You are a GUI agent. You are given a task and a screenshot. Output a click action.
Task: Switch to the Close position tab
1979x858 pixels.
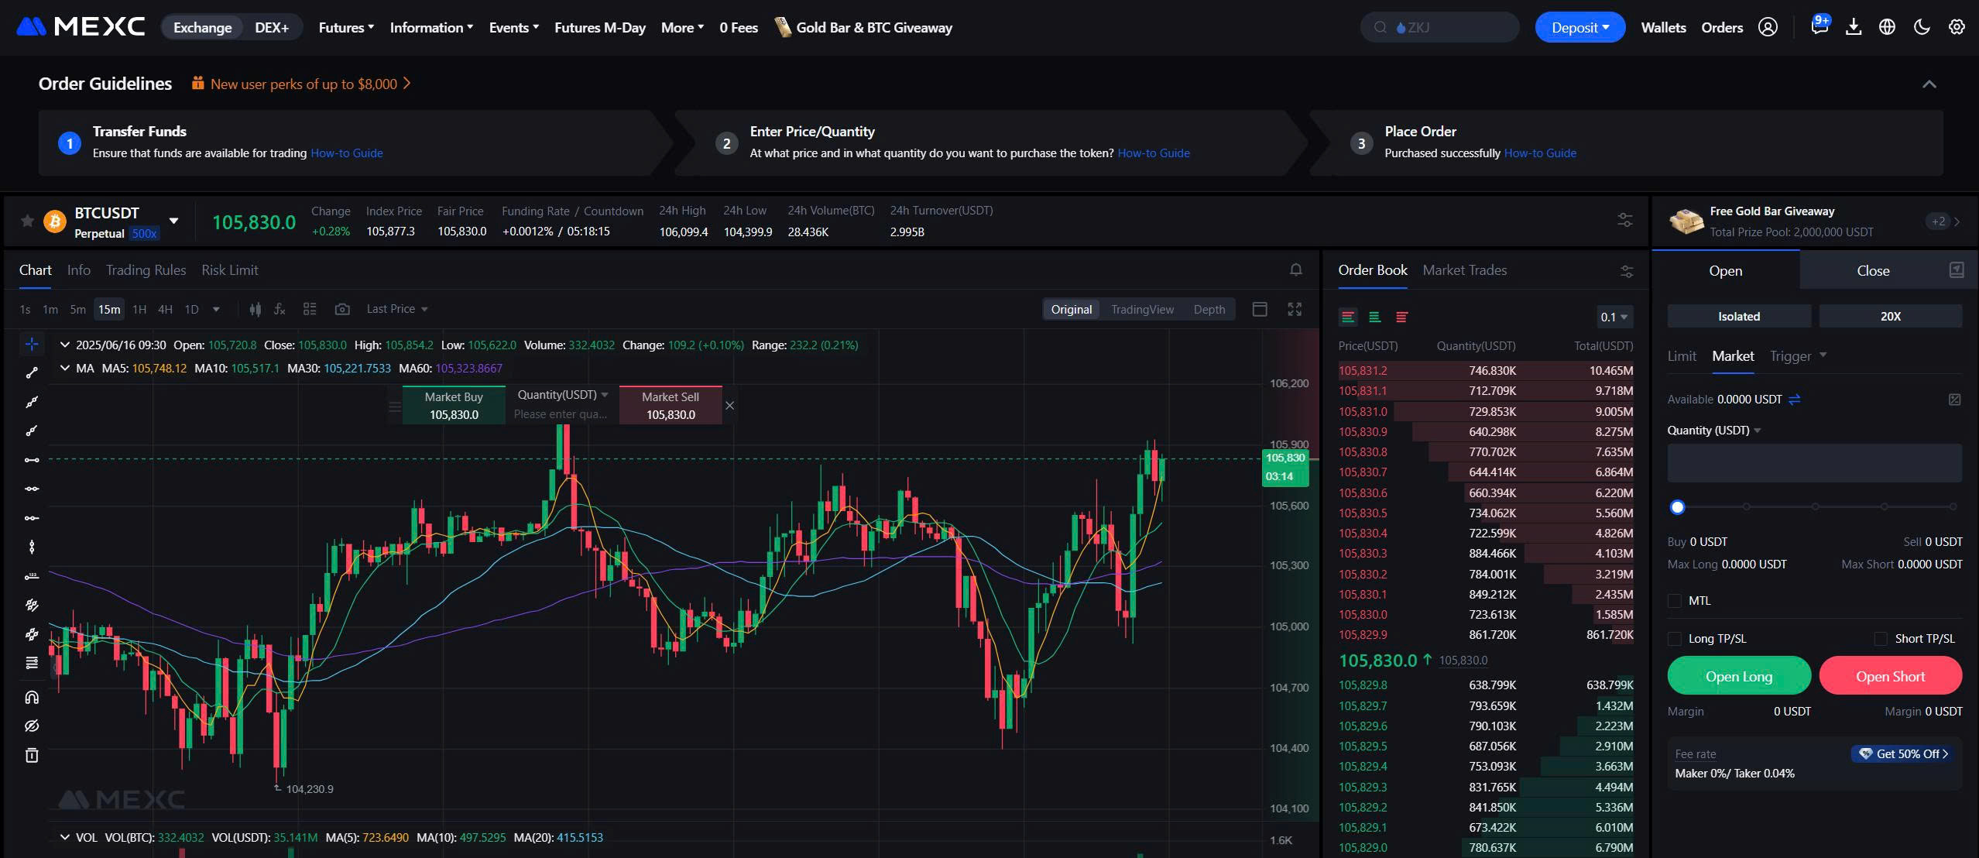1873,271
